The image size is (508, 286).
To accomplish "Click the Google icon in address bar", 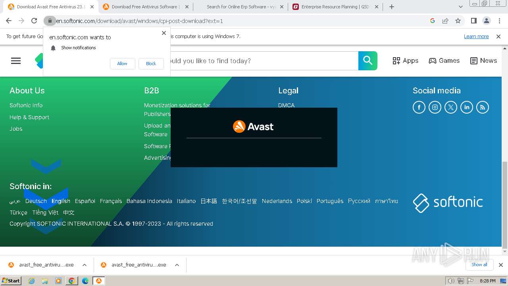I will tap(433, 21).
